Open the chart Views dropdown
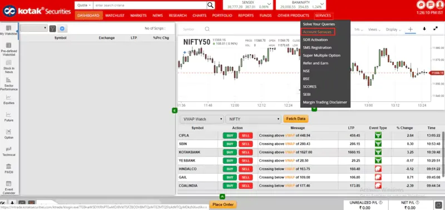 374,30
